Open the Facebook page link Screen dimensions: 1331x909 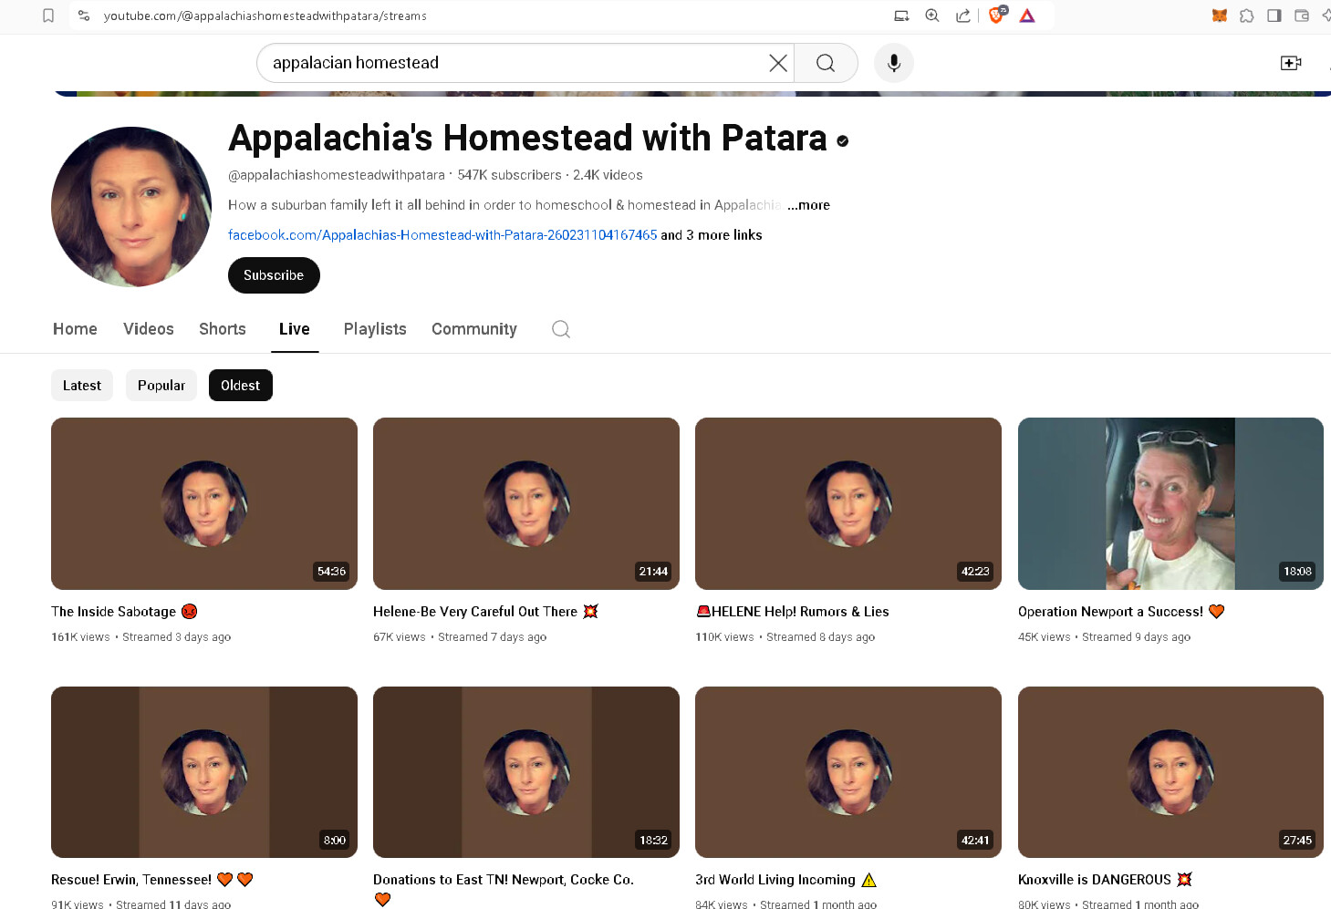[x=442, y=235]
